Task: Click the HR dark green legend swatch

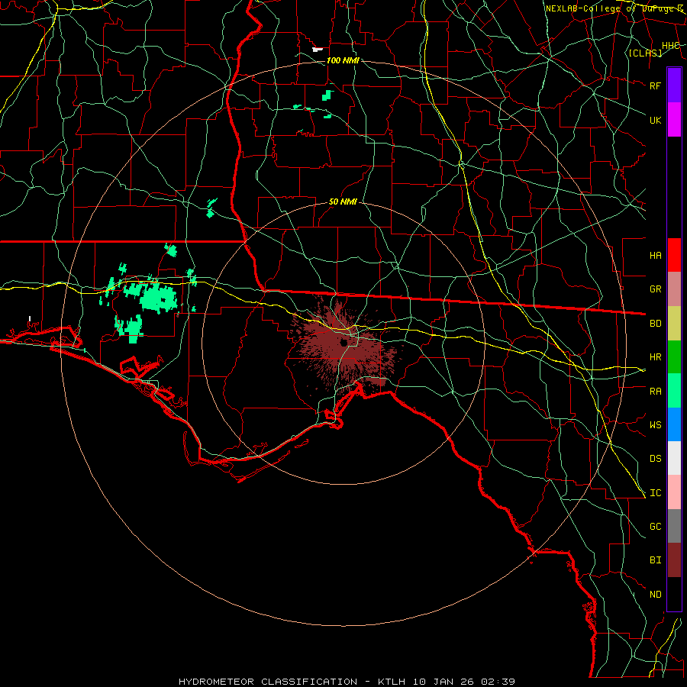Action: point(674,357)
